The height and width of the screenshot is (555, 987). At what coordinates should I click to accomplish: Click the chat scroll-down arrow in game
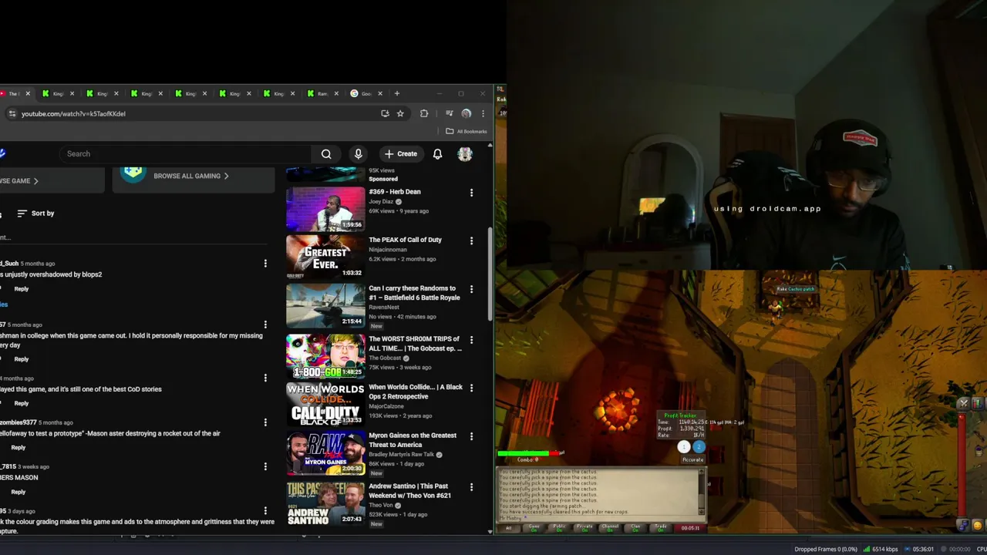(x=702, y=511)
